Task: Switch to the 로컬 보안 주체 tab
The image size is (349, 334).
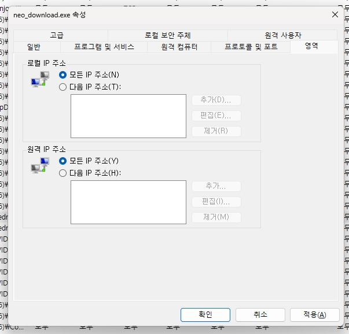Action: (x=167, y=35)
